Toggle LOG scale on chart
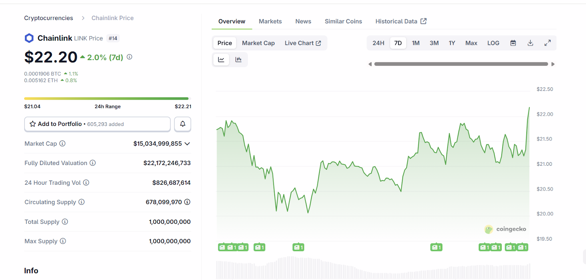The height and width of the screenshot is (280, 586). (493, 43)
